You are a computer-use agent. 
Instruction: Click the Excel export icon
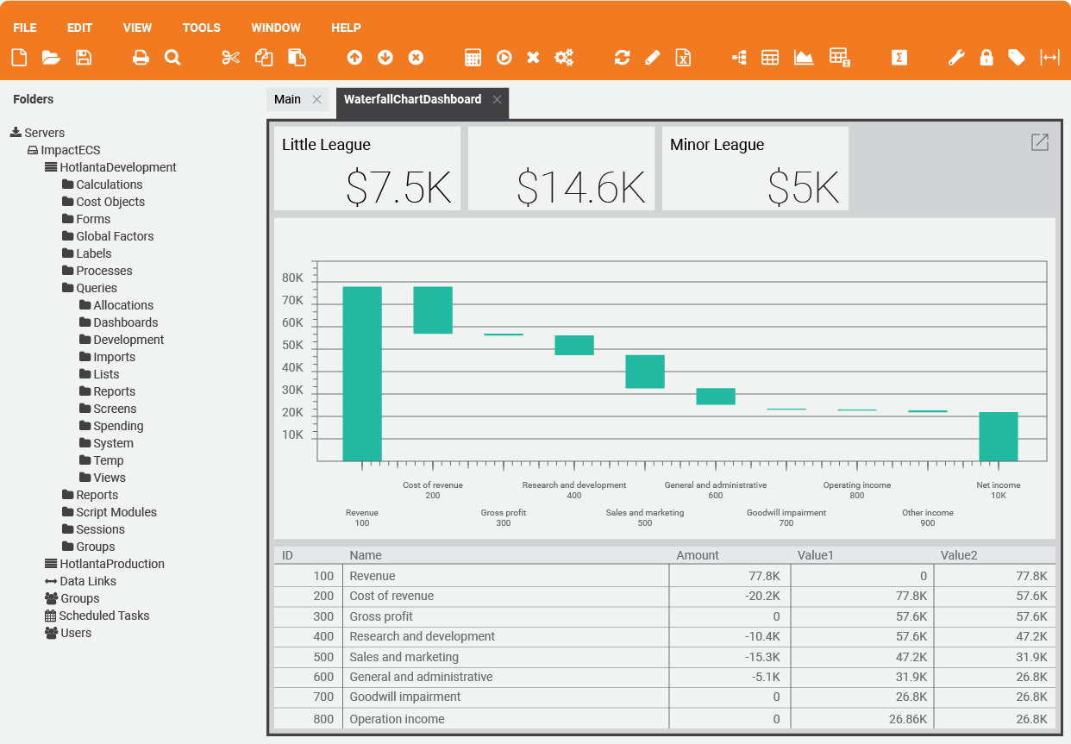(x=683, y=58)
